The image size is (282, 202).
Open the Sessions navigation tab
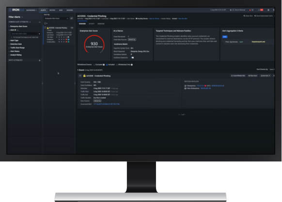70,10
